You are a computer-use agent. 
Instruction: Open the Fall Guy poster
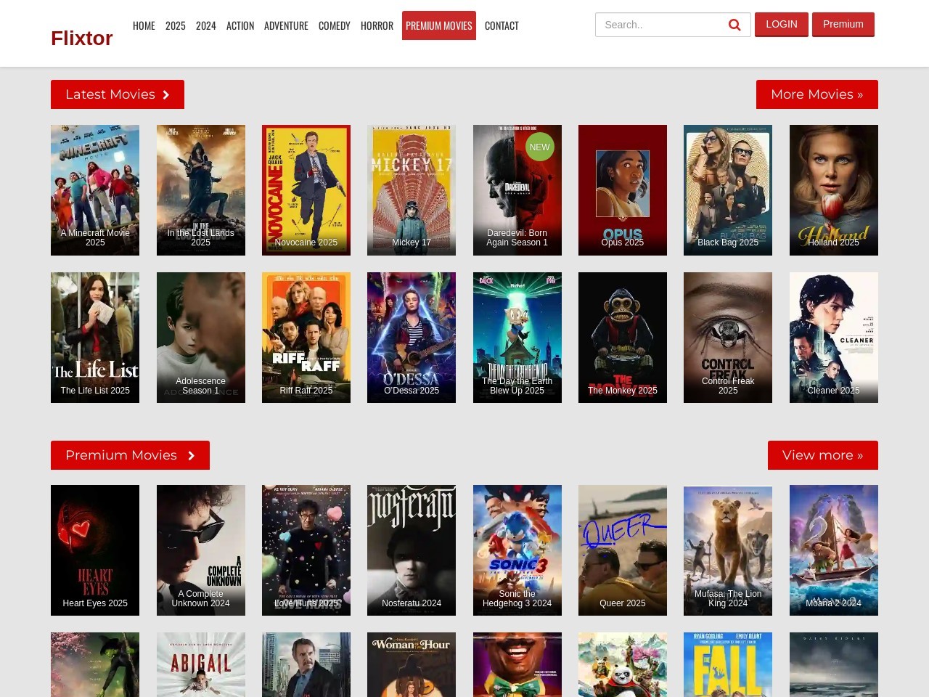pos(728,665)
